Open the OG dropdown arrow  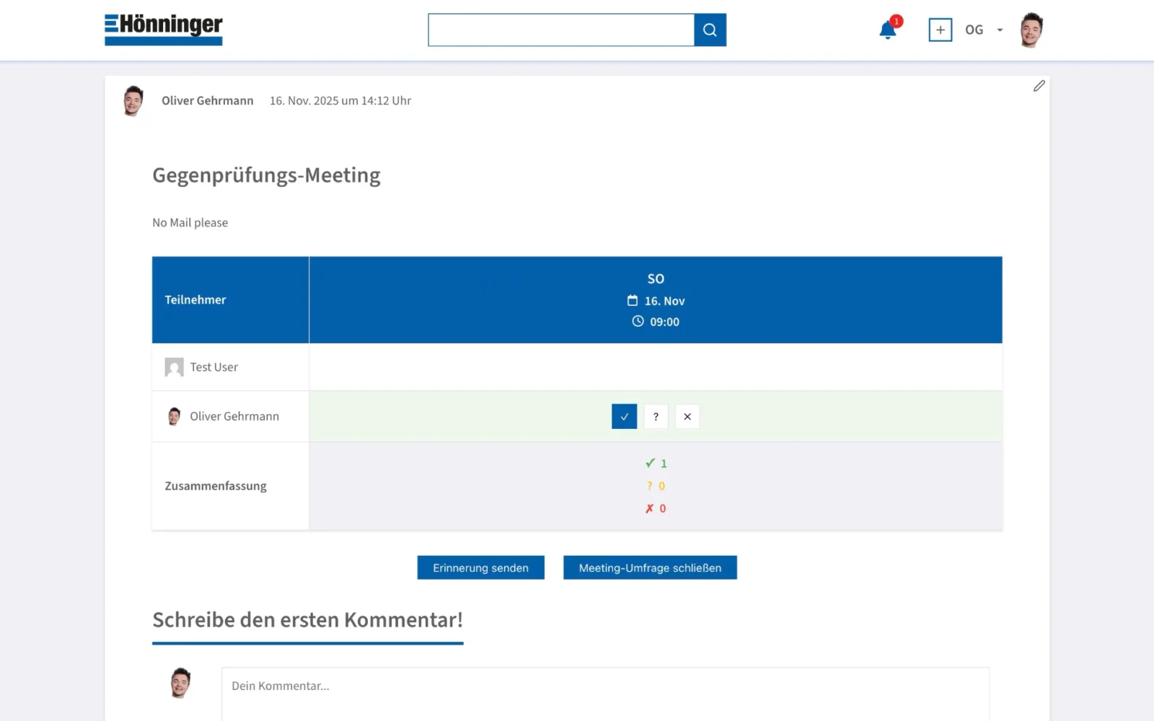click(x=1000, y=30)
